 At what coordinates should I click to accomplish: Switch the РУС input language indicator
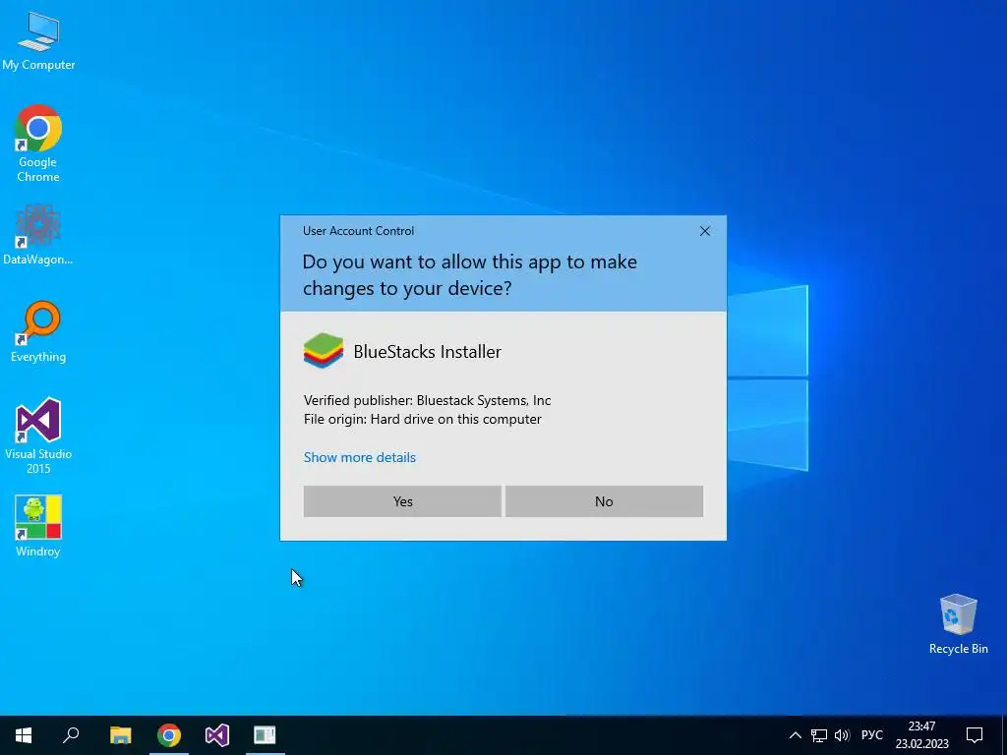[x=871, y=735]
